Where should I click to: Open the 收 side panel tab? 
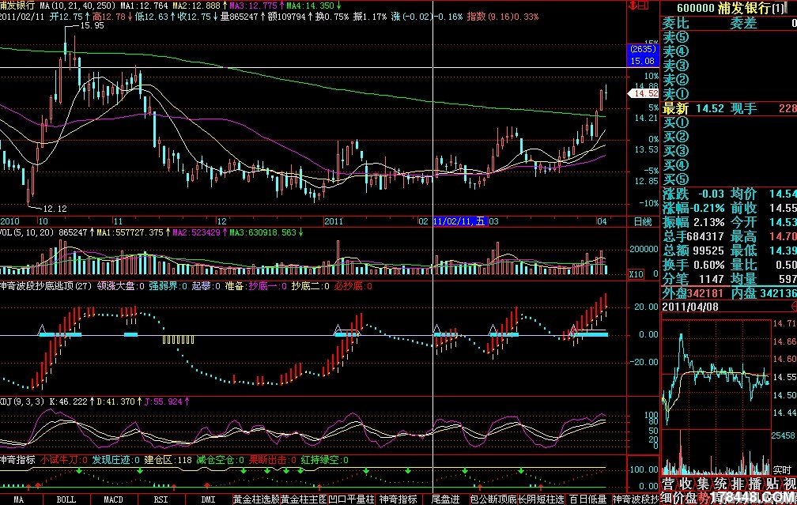[686, 484]
